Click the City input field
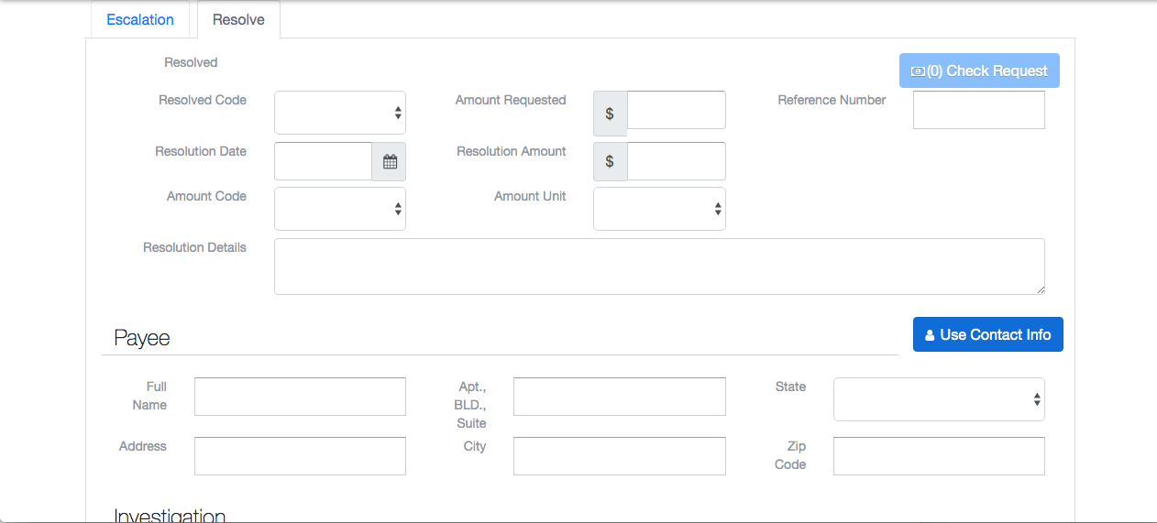Screen dimensions: 1157x523 (x=619, y=456)
